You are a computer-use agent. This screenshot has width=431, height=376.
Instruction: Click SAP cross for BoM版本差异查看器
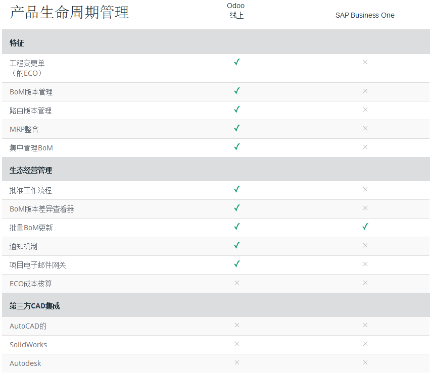tap(365, 208)
